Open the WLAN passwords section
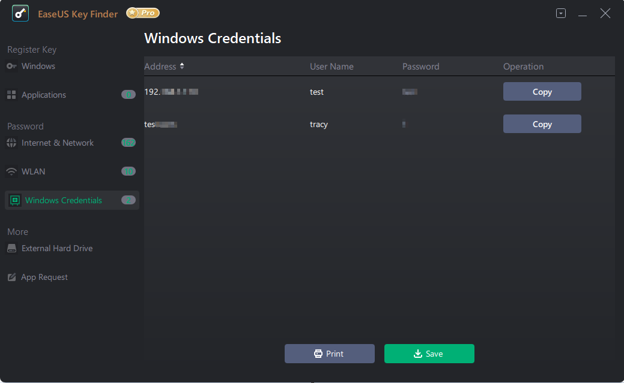The height and width of the screenshot is (383, 624). (x=34, y=171)
